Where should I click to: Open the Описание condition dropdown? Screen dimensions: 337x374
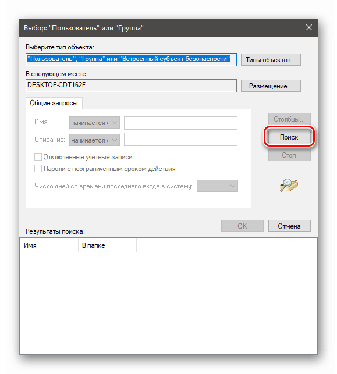(x=94, y=140)
